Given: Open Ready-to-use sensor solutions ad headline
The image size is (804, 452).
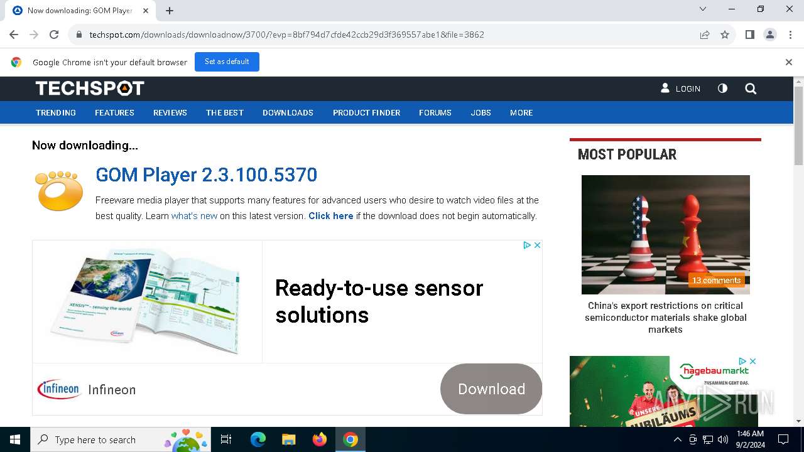Looking at the screenshot, I should point(379,301).
